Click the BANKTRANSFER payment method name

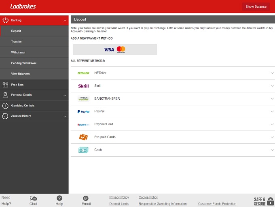pos(107,98)
